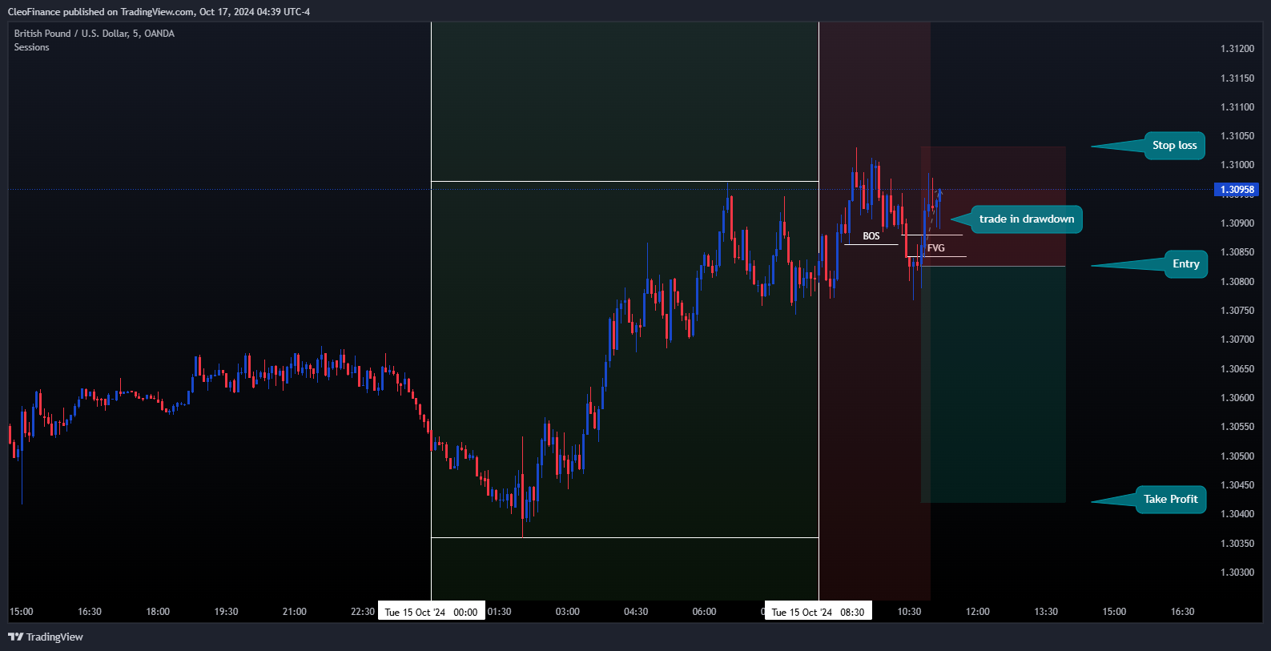Image resolution: width=1271 pixels, height=651 pixels.
Task: Click the 'Tue 15 Oct '24 00:00' time label
Action: pos(431,613)
